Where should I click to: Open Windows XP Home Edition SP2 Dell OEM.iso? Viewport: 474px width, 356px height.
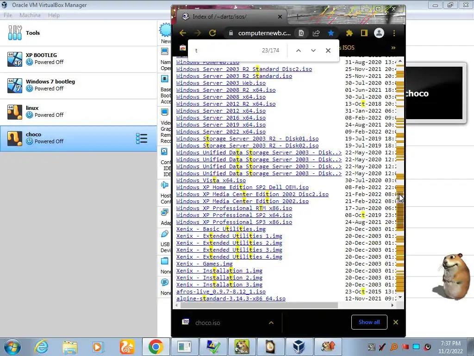point(243,187)
